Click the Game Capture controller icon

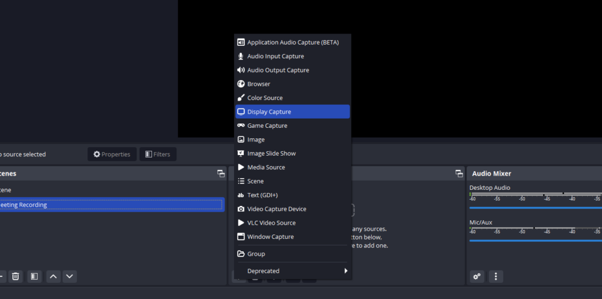pos(241,125)
